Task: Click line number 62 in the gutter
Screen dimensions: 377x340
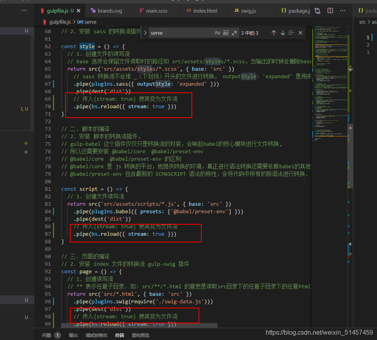Action: click(48, 47)
